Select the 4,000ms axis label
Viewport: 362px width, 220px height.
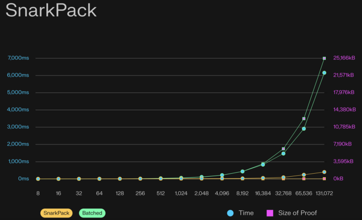(x=18, y=110)
